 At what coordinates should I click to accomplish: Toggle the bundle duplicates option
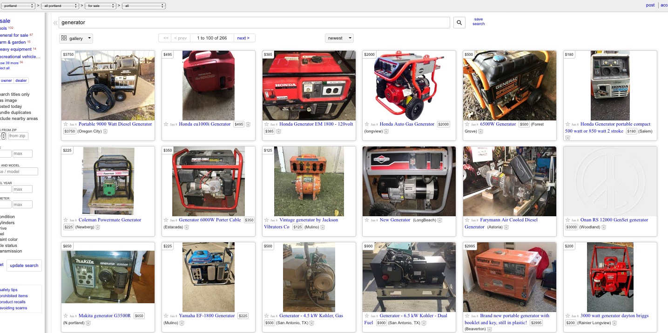click(15, 113)
